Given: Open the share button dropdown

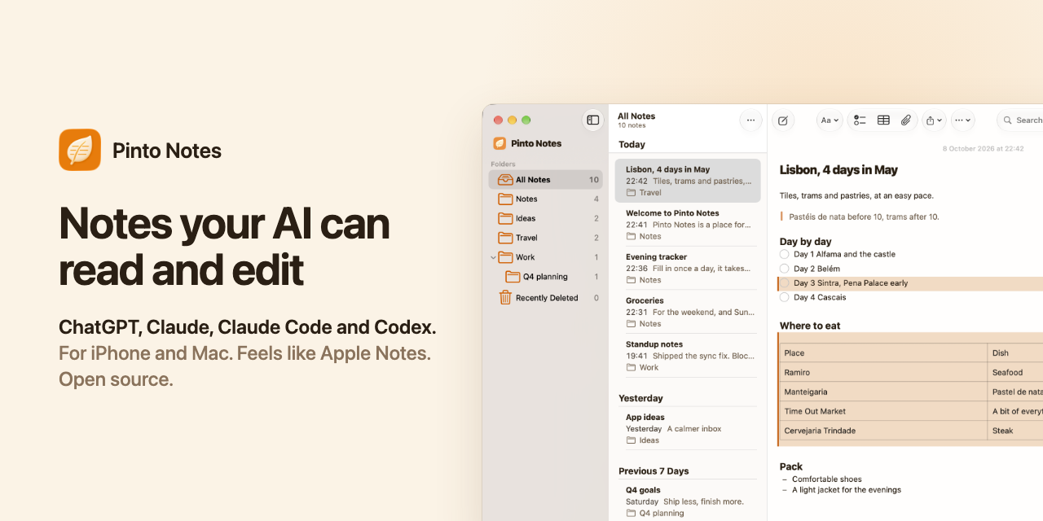Looking at the screenshot, I should [x=935, y=120].
